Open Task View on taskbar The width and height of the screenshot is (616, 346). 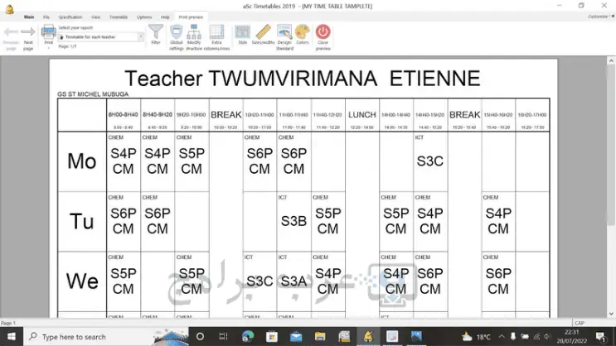(x=223, y=336)
